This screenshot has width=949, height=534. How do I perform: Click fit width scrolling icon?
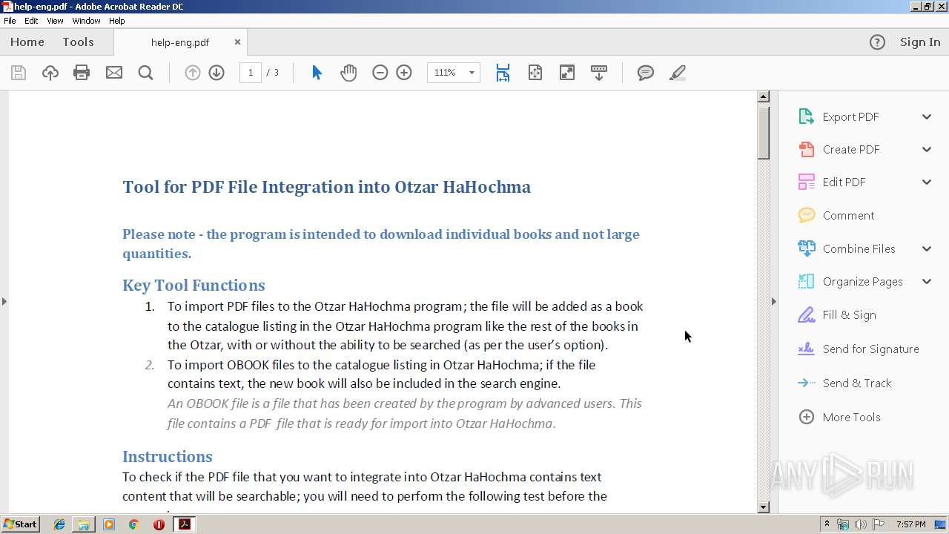pyautogui.click(x=503, y=73)
